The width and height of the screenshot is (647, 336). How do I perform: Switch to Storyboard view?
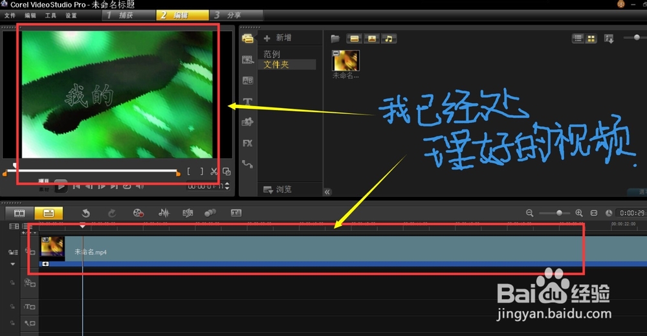pyautogui.click(x=19, y=213)
